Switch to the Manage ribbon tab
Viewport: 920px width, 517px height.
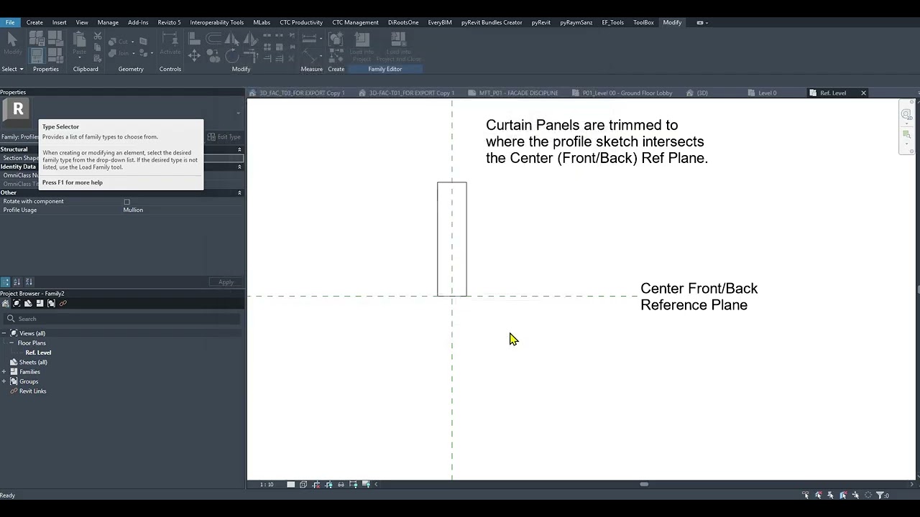[108, 22]
